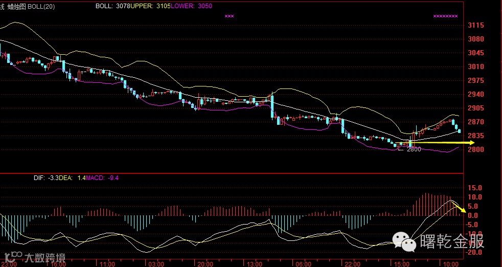Click the short three-x purple marker at top

[x=229, y=16]
